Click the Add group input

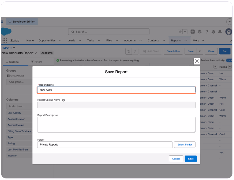(x=19, y=82)
